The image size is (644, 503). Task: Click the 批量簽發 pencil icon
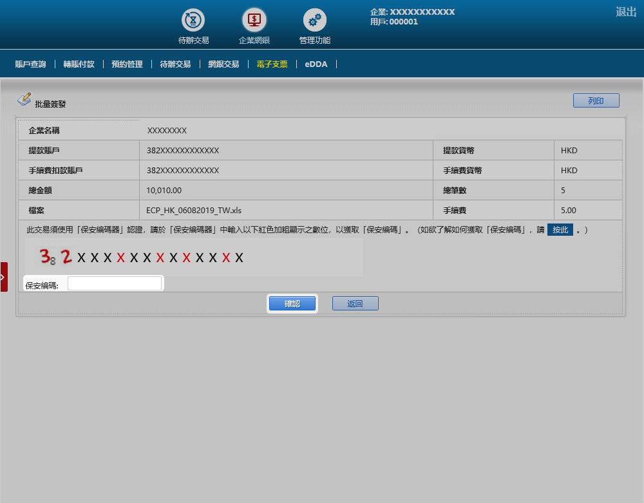tap(24, 99)
